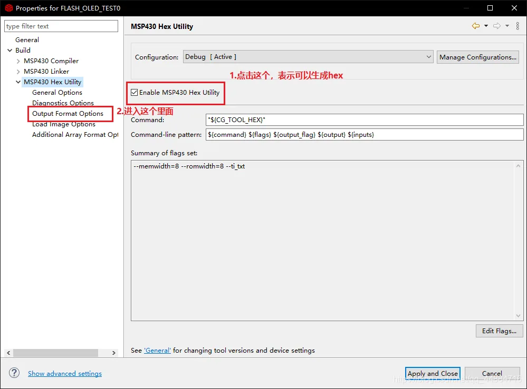The width and height of the screenshot is (527, 389).
Task: Click tree scrollbar left arrow
Action: pos(8,353)
